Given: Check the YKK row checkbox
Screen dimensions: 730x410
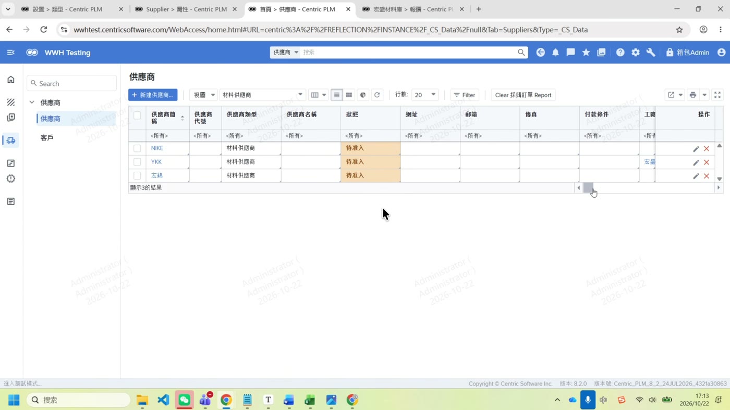Looking at the screenshot, I should point(137,162).
